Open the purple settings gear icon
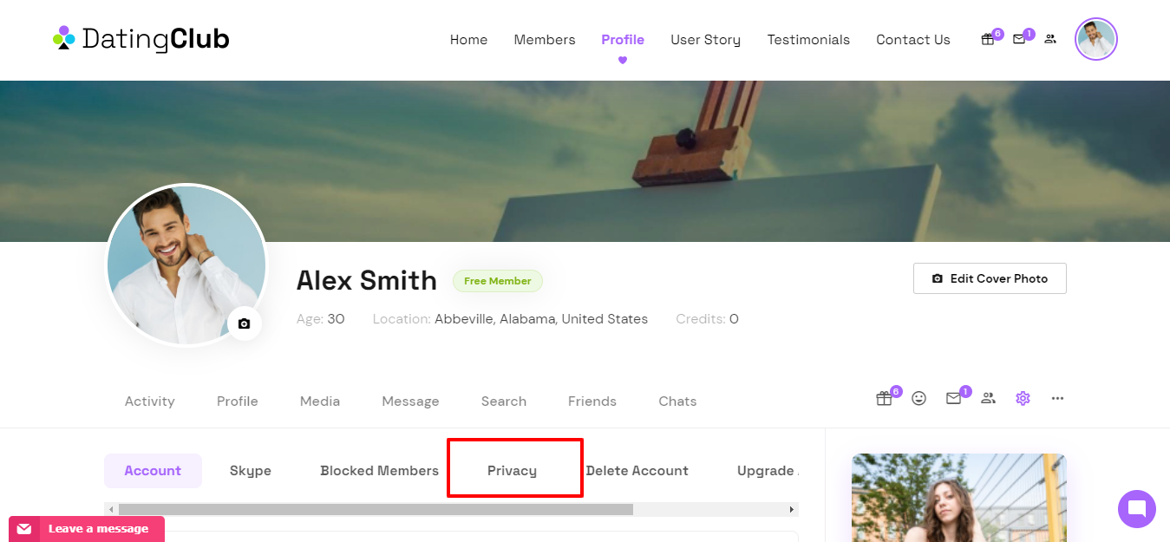The width and height of the screenshot is (1170, 542). click(1023, 398)
